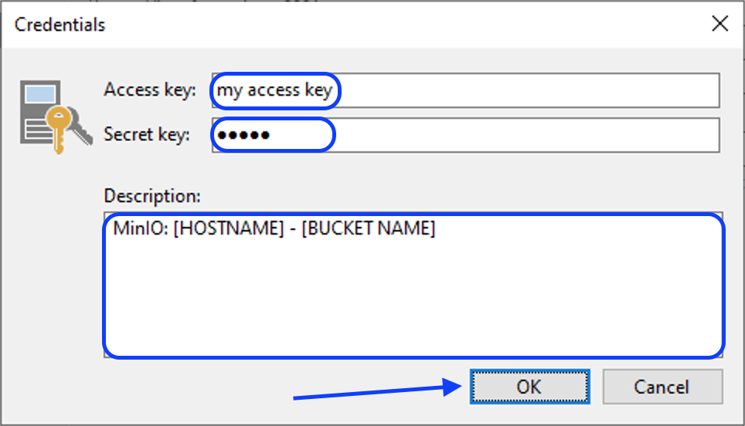Click the blue arrow pointing at OK

(x=371, y=392)
